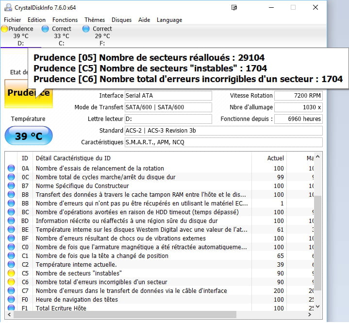
Task: Click the yellow Prudence status icon for drive D:
Action: click(x=4, y=29)
